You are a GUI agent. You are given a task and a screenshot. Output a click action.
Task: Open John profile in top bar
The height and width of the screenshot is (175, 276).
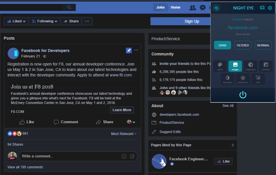tap(160, 7)
